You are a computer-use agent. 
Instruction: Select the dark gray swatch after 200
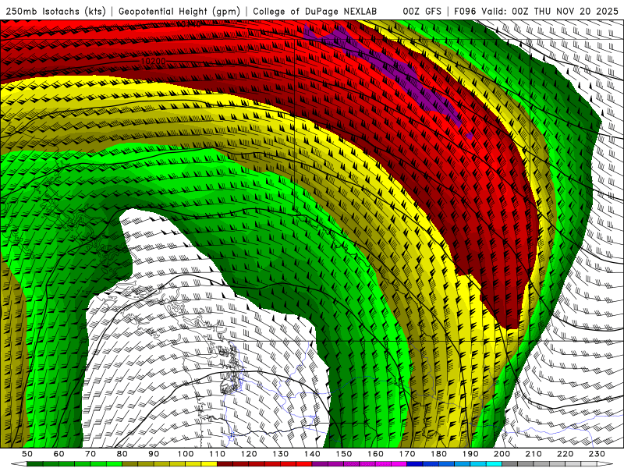coord(510,464)
